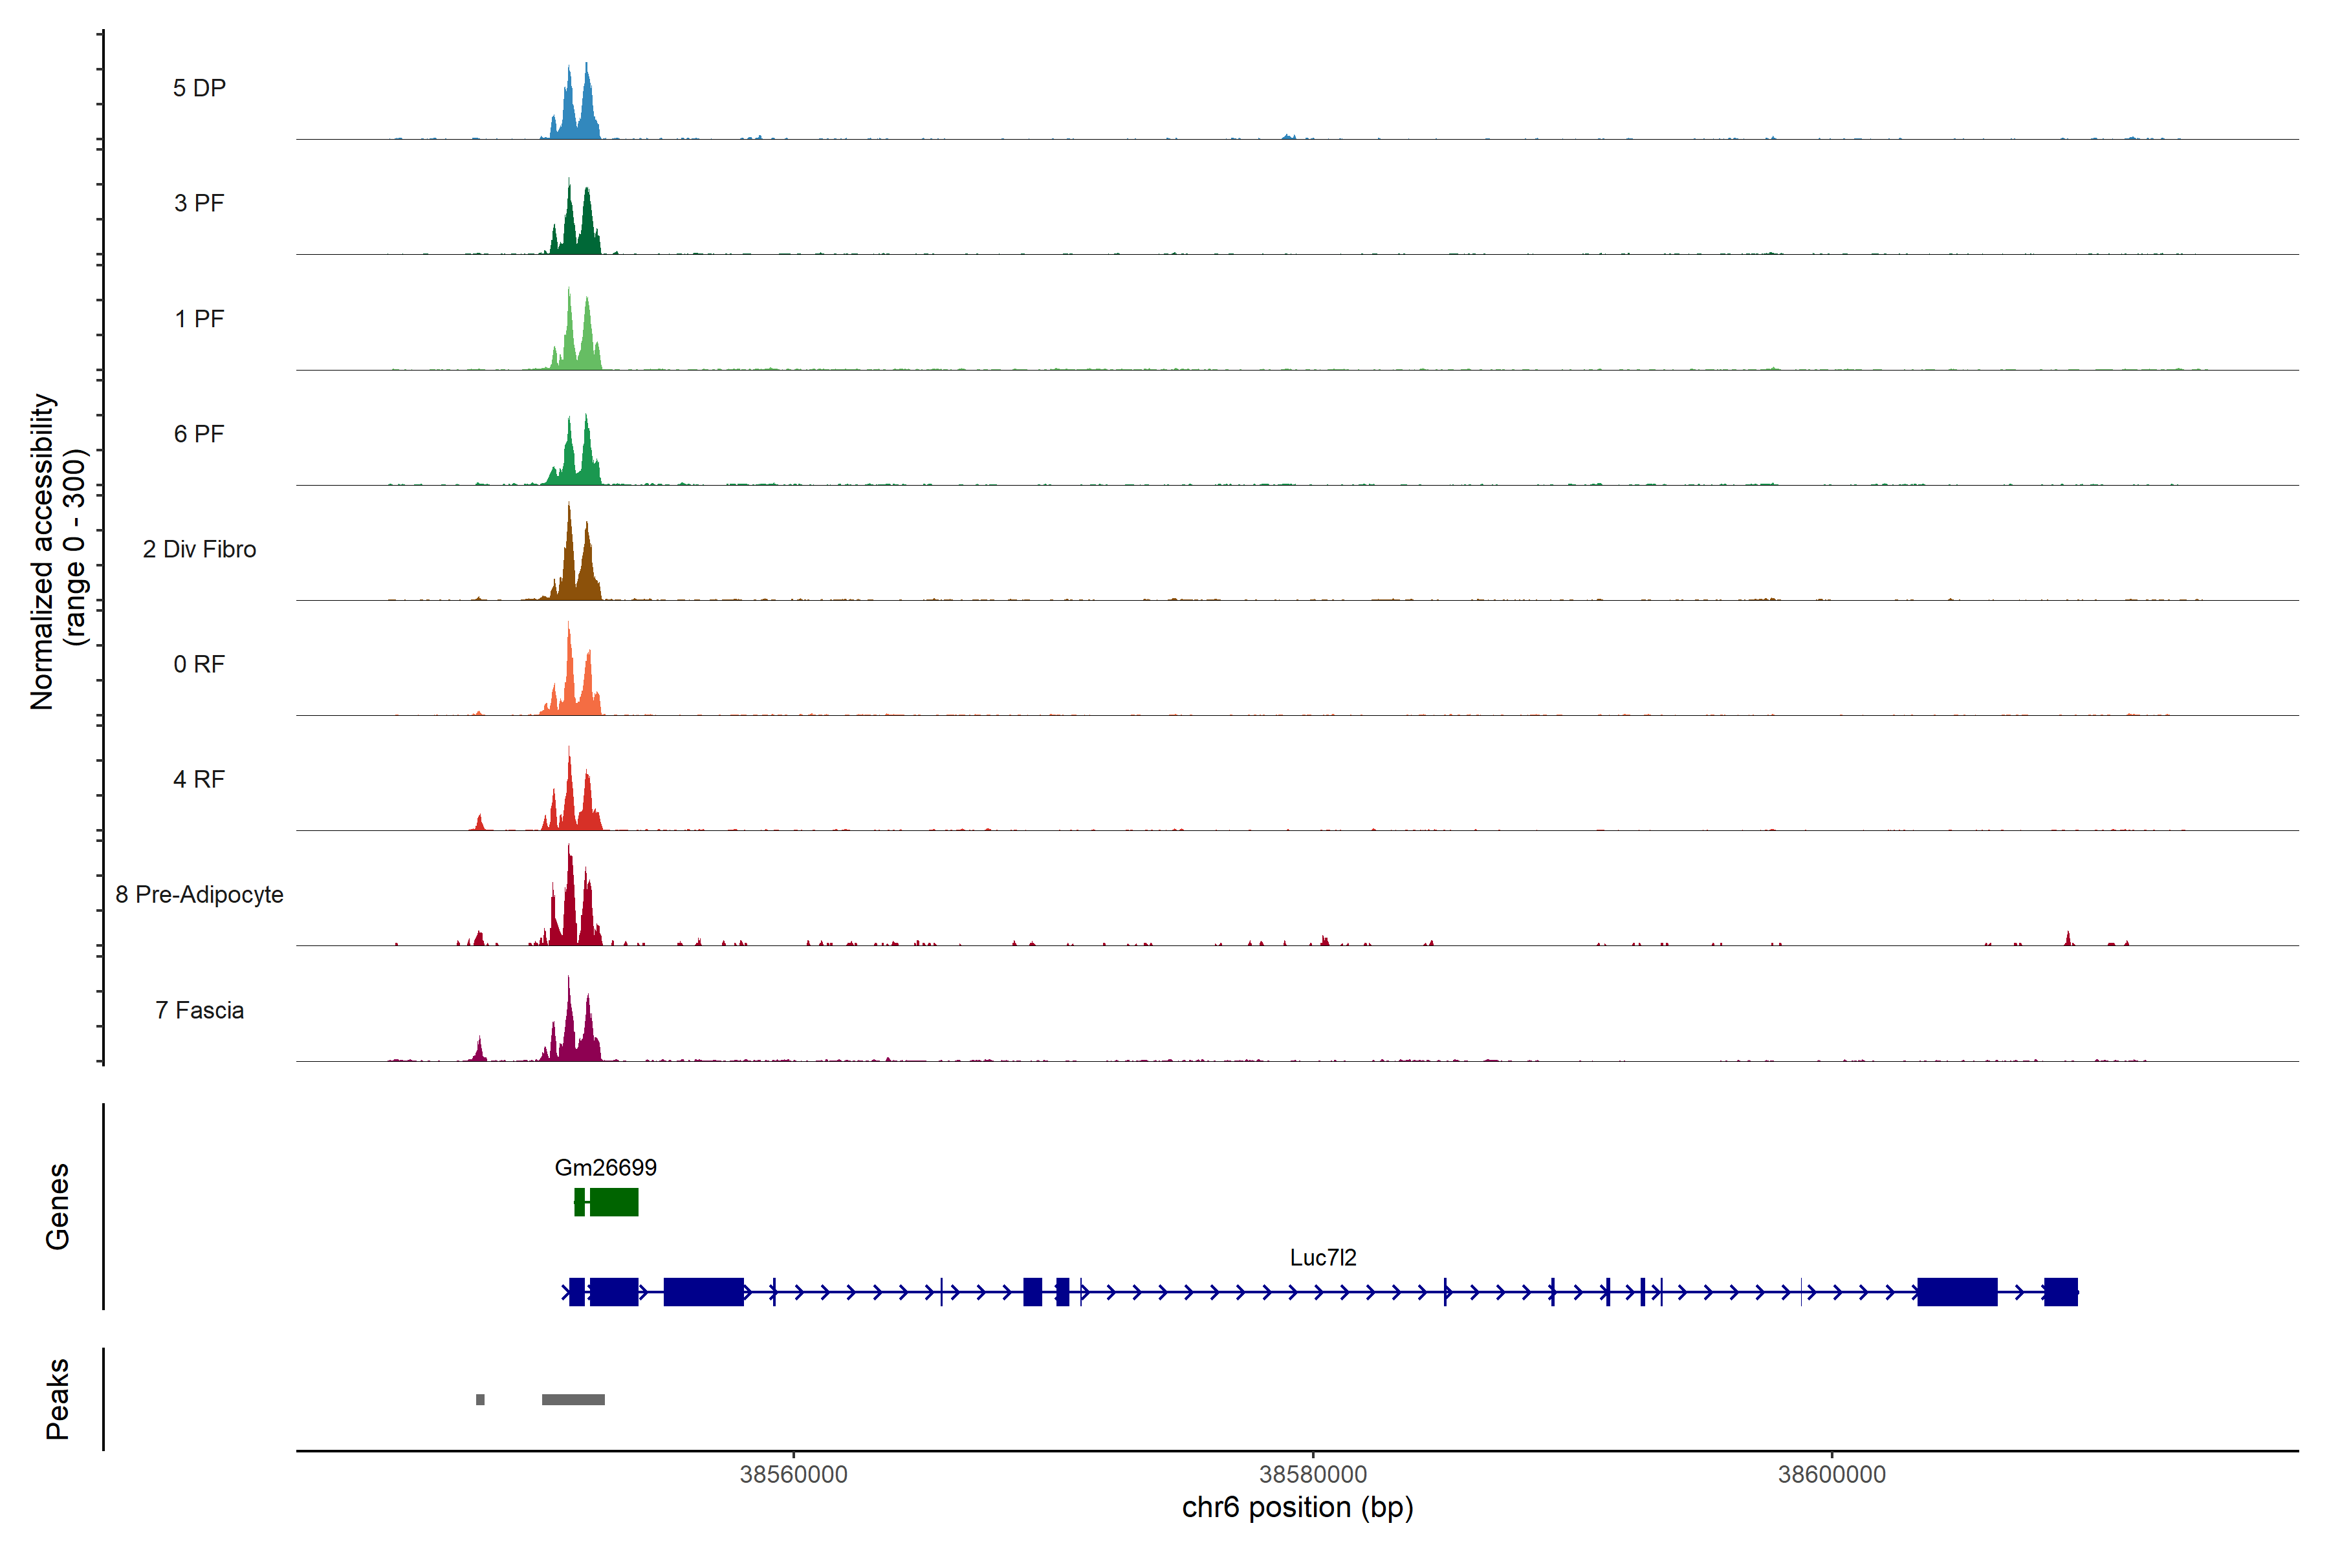Click the Gm26699 gene name
The image size is (2329, 1552).
(x=605, y=1168)
